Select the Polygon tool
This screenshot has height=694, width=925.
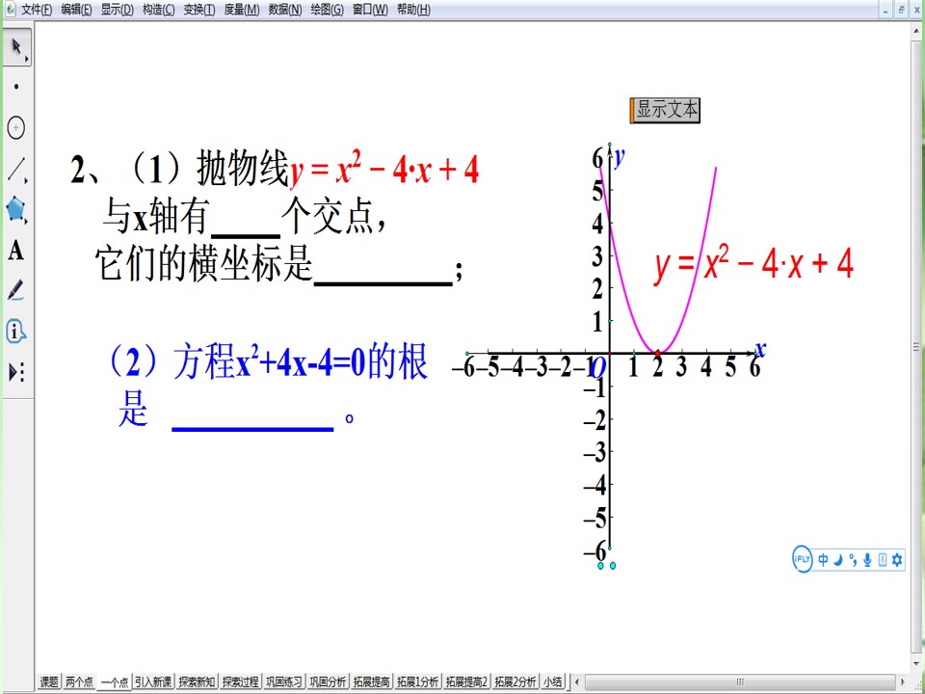coord(16,209)
